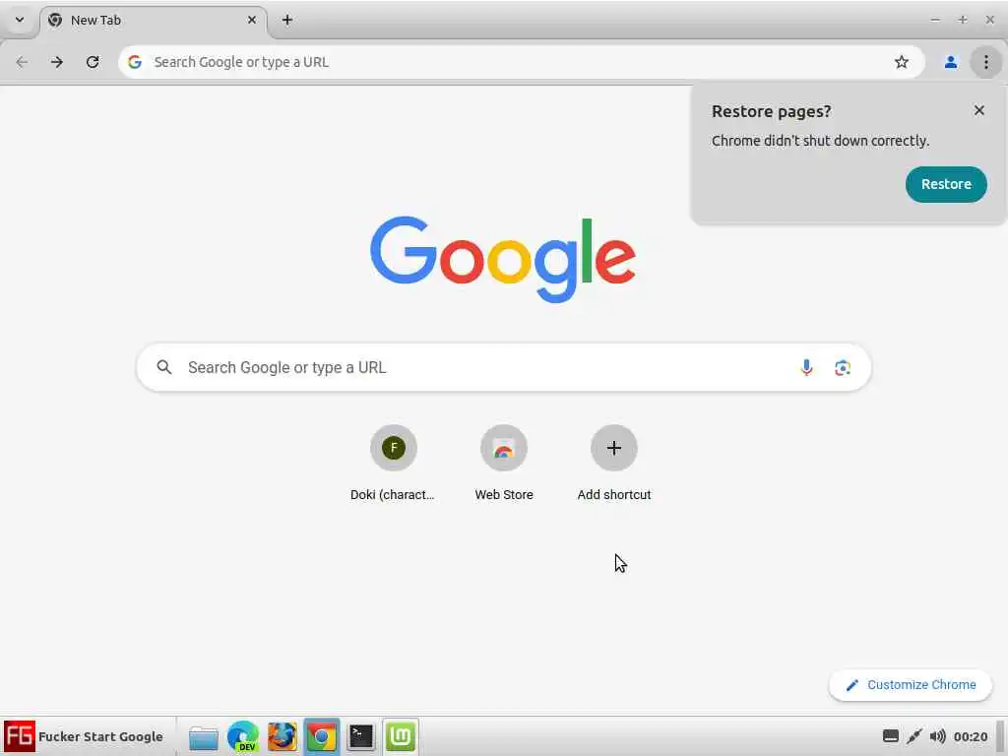This screenshot has height=756, width=1008.
Task: Close the New Tab tab
Action: [252, 20]
